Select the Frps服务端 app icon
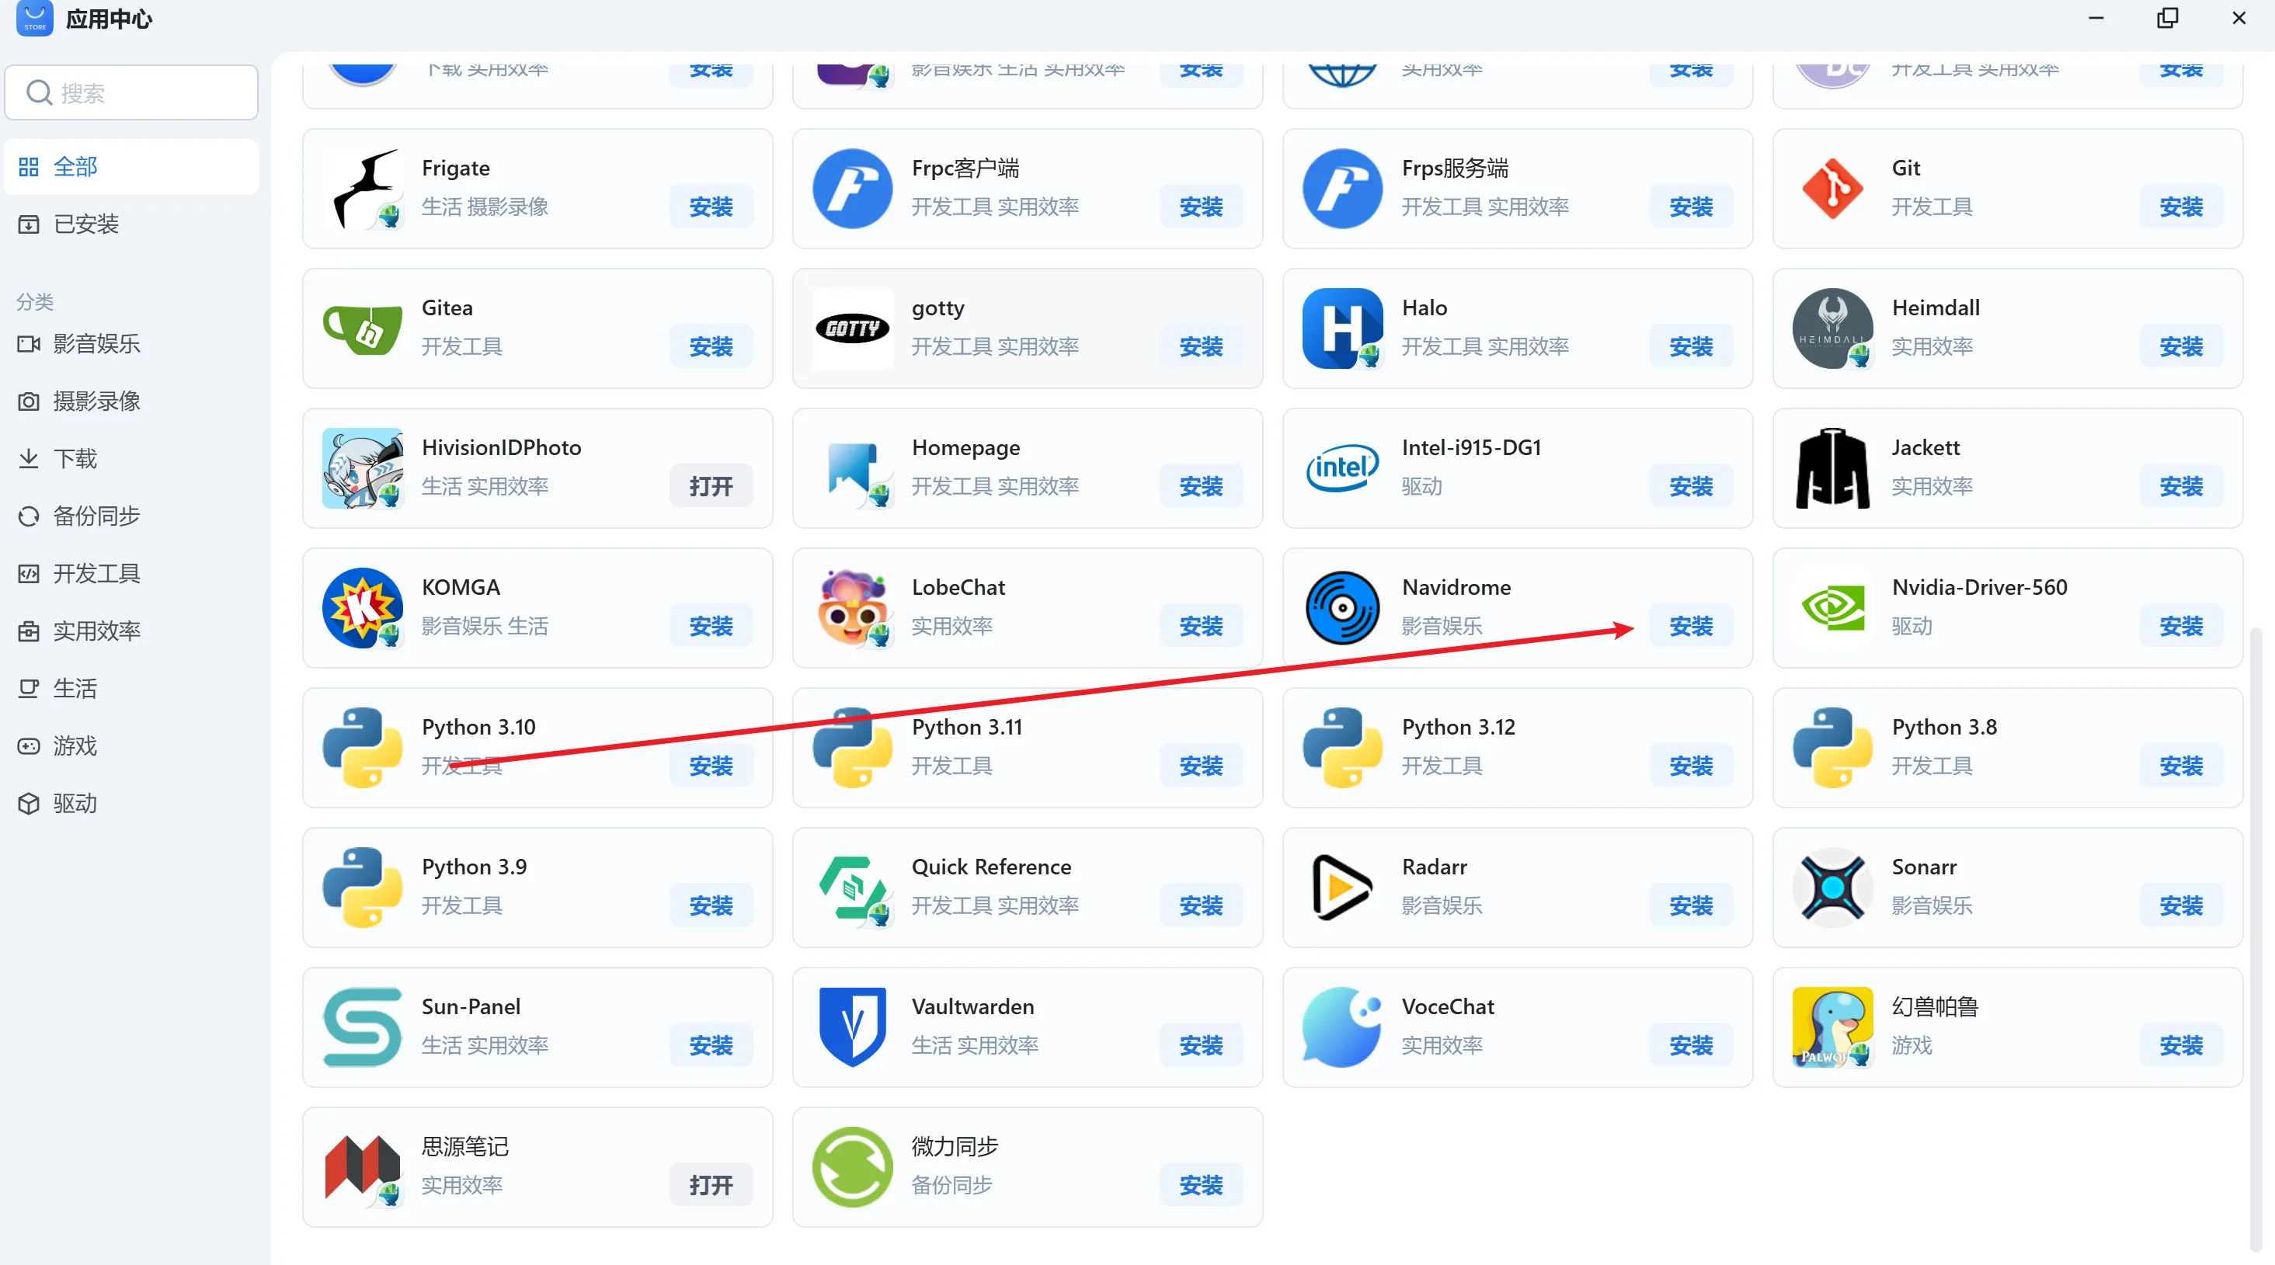 [x=1342, y=188]
